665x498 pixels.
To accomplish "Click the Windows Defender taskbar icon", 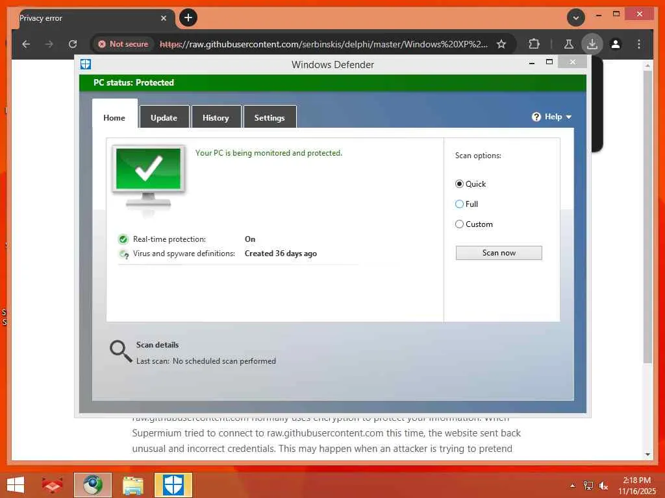I will (173, 485).
